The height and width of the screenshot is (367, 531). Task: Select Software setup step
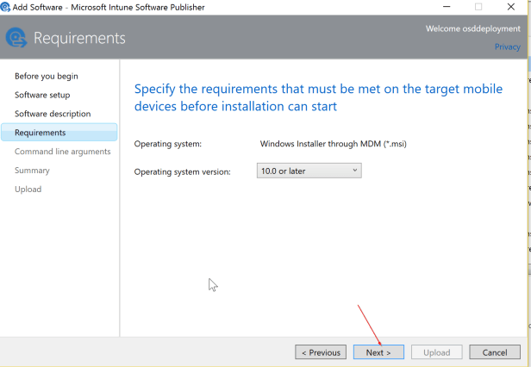tap(42, 95)
